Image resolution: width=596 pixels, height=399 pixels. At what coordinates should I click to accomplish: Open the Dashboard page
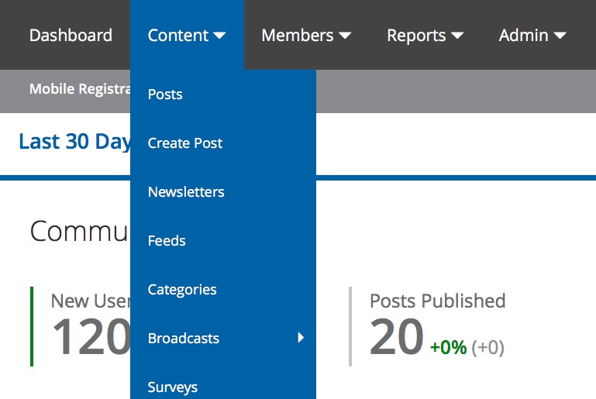click(71, 36)
